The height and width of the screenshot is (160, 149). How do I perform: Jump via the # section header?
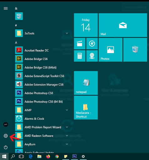coord(16,25)
